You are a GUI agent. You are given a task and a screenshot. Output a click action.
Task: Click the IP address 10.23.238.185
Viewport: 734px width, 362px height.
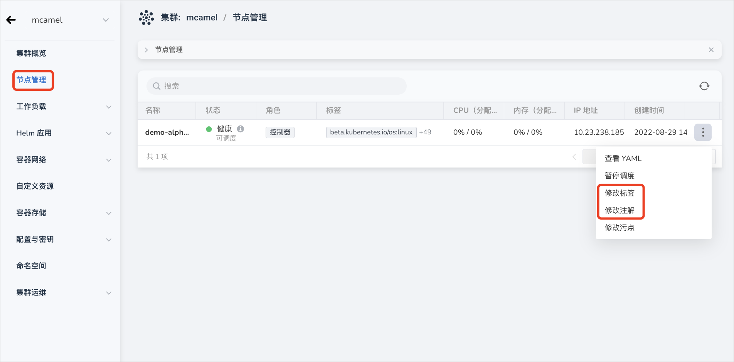point(599,132)
